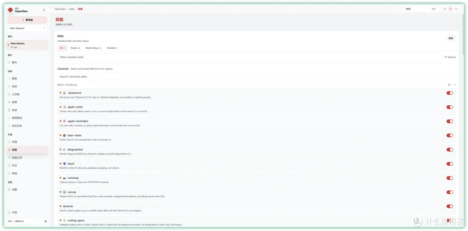Click the OpenClaw red logo icon
Image resolution: width=468 pixels, height=231 pixels.
pyautogui.click(x=10, y=10)
